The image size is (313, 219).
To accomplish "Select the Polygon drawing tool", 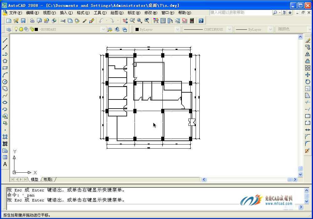I will point(5,61).
